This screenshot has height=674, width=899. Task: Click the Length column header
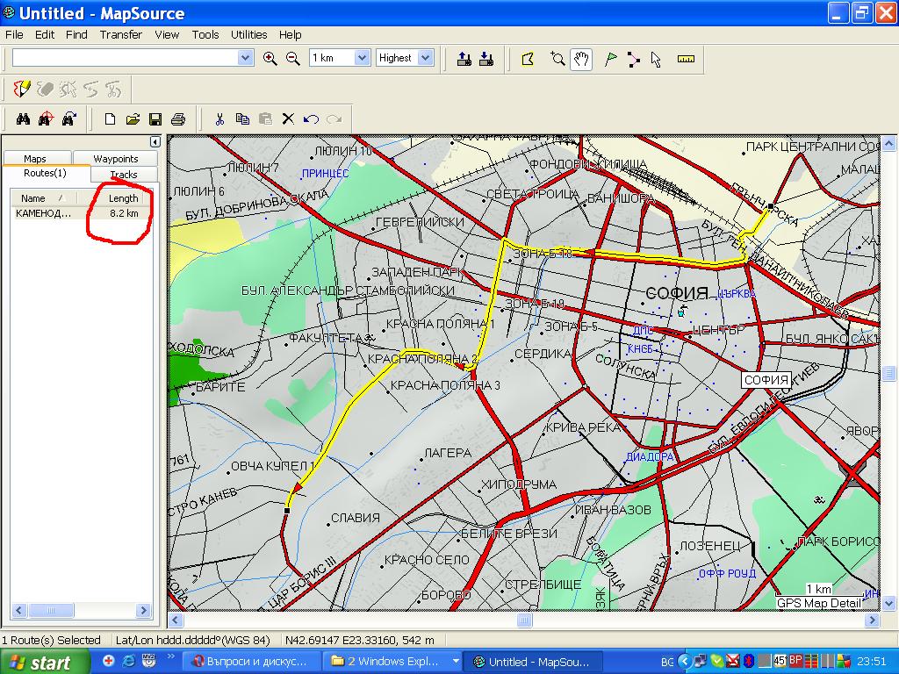click(x=123, y=198)
